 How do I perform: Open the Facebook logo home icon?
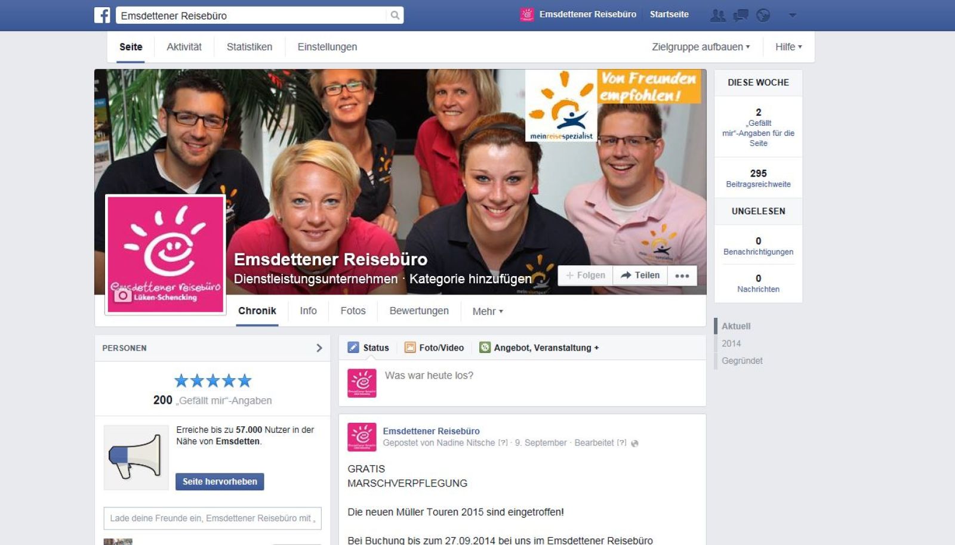[x=102, y=15]
